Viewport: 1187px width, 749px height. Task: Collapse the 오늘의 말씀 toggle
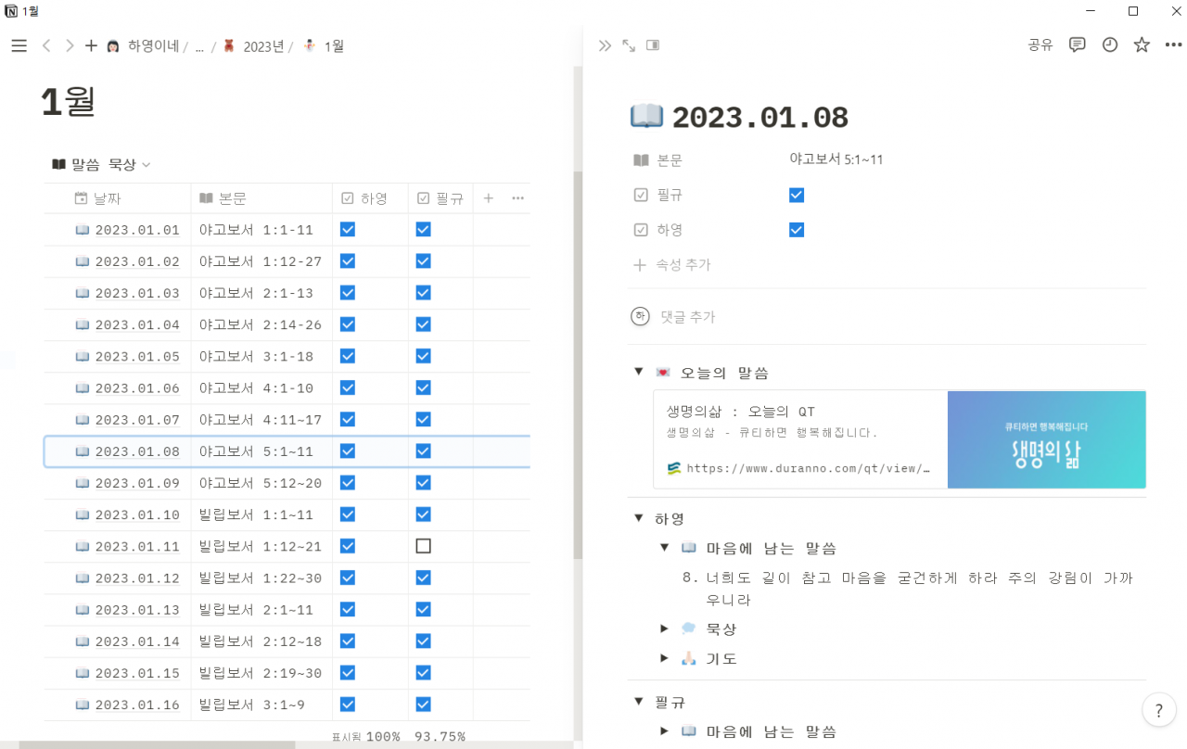point(638,372)
